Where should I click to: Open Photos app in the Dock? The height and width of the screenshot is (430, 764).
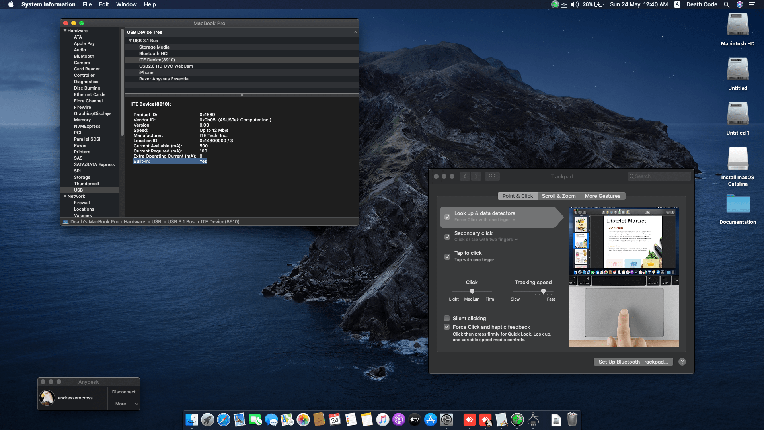303,420
